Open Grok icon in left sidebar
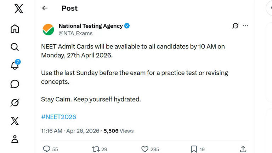 (x=15, y=103)
